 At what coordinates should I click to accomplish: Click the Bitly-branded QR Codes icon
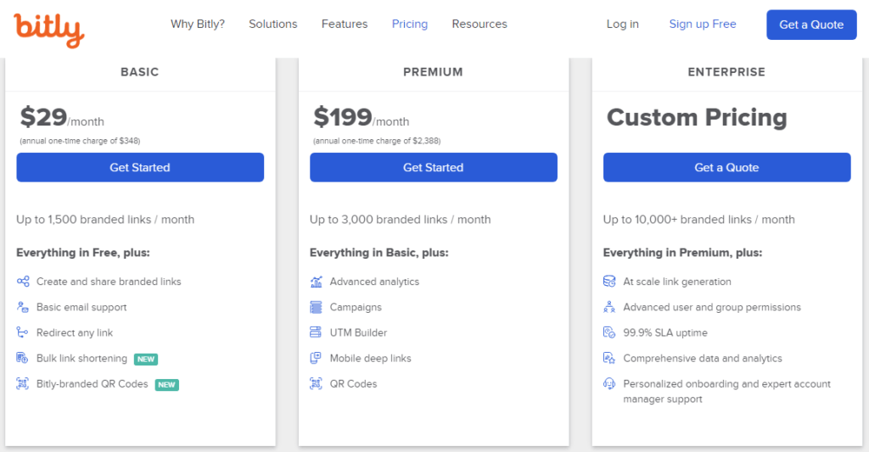coord(23,384)
